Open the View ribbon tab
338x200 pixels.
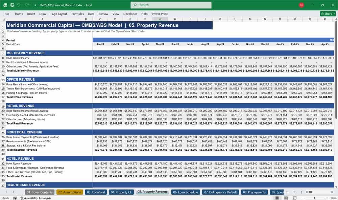point(116,14)
